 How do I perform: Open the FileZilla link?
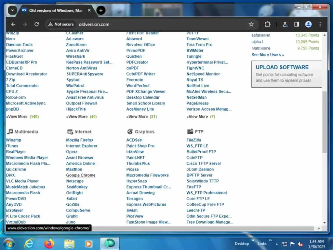coord(194,140)
